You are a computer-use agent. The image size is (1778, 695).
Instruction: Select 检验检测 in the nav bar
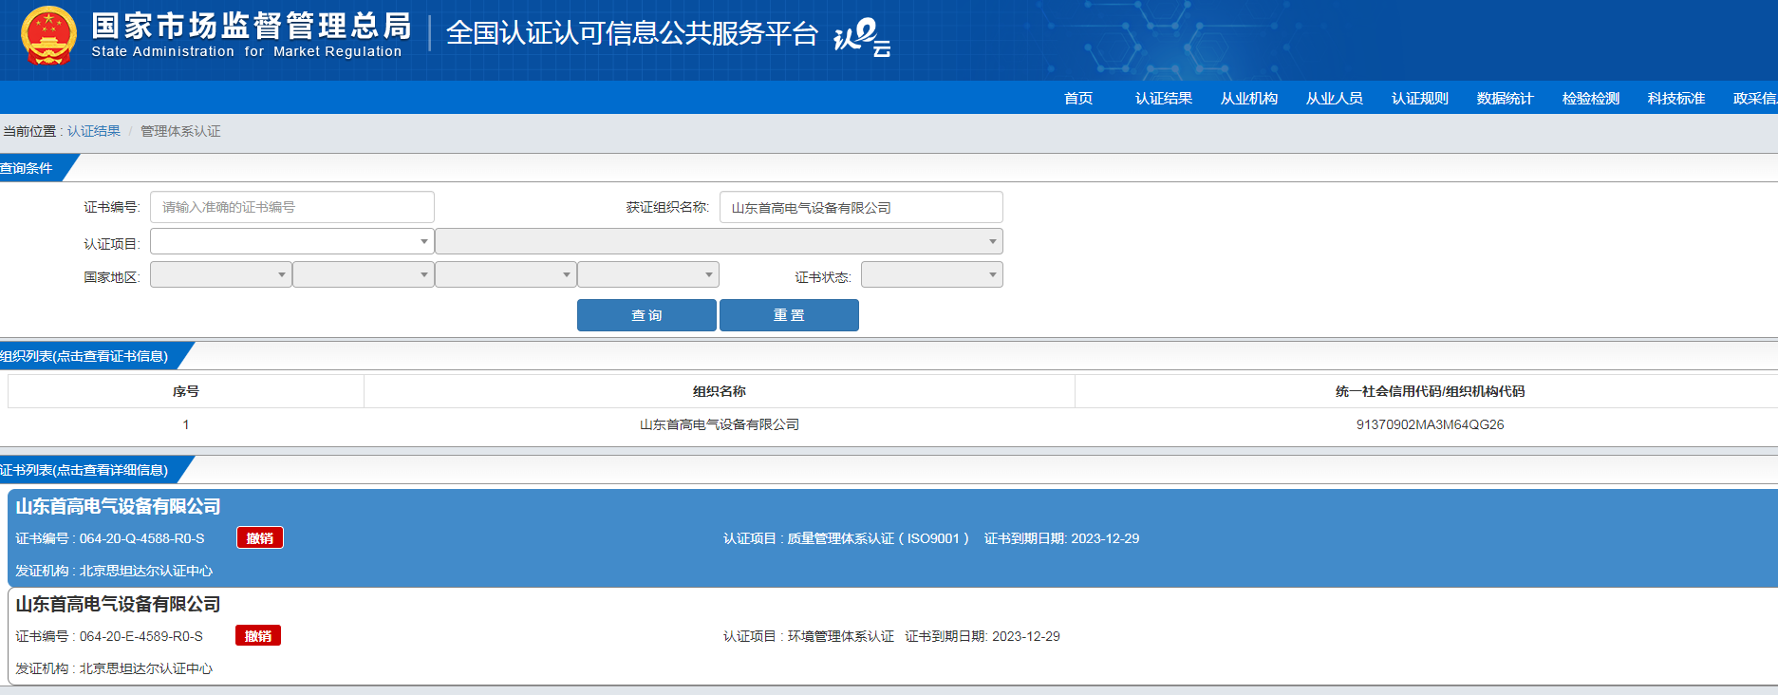pos(1591,99)
